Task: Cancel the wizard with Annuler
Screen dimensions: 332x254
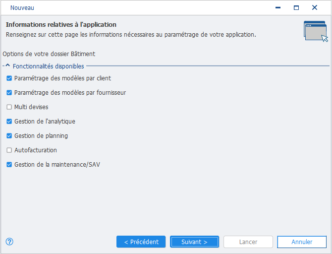Action: (302, 242)
